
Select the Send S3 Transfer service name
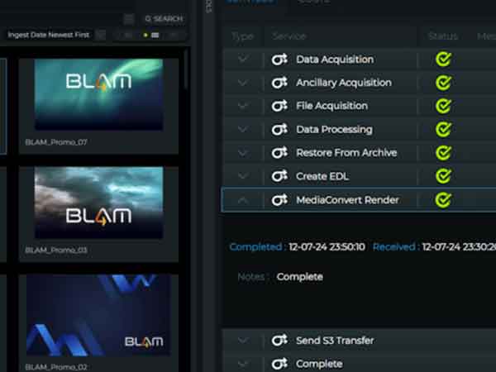[335, 341]
